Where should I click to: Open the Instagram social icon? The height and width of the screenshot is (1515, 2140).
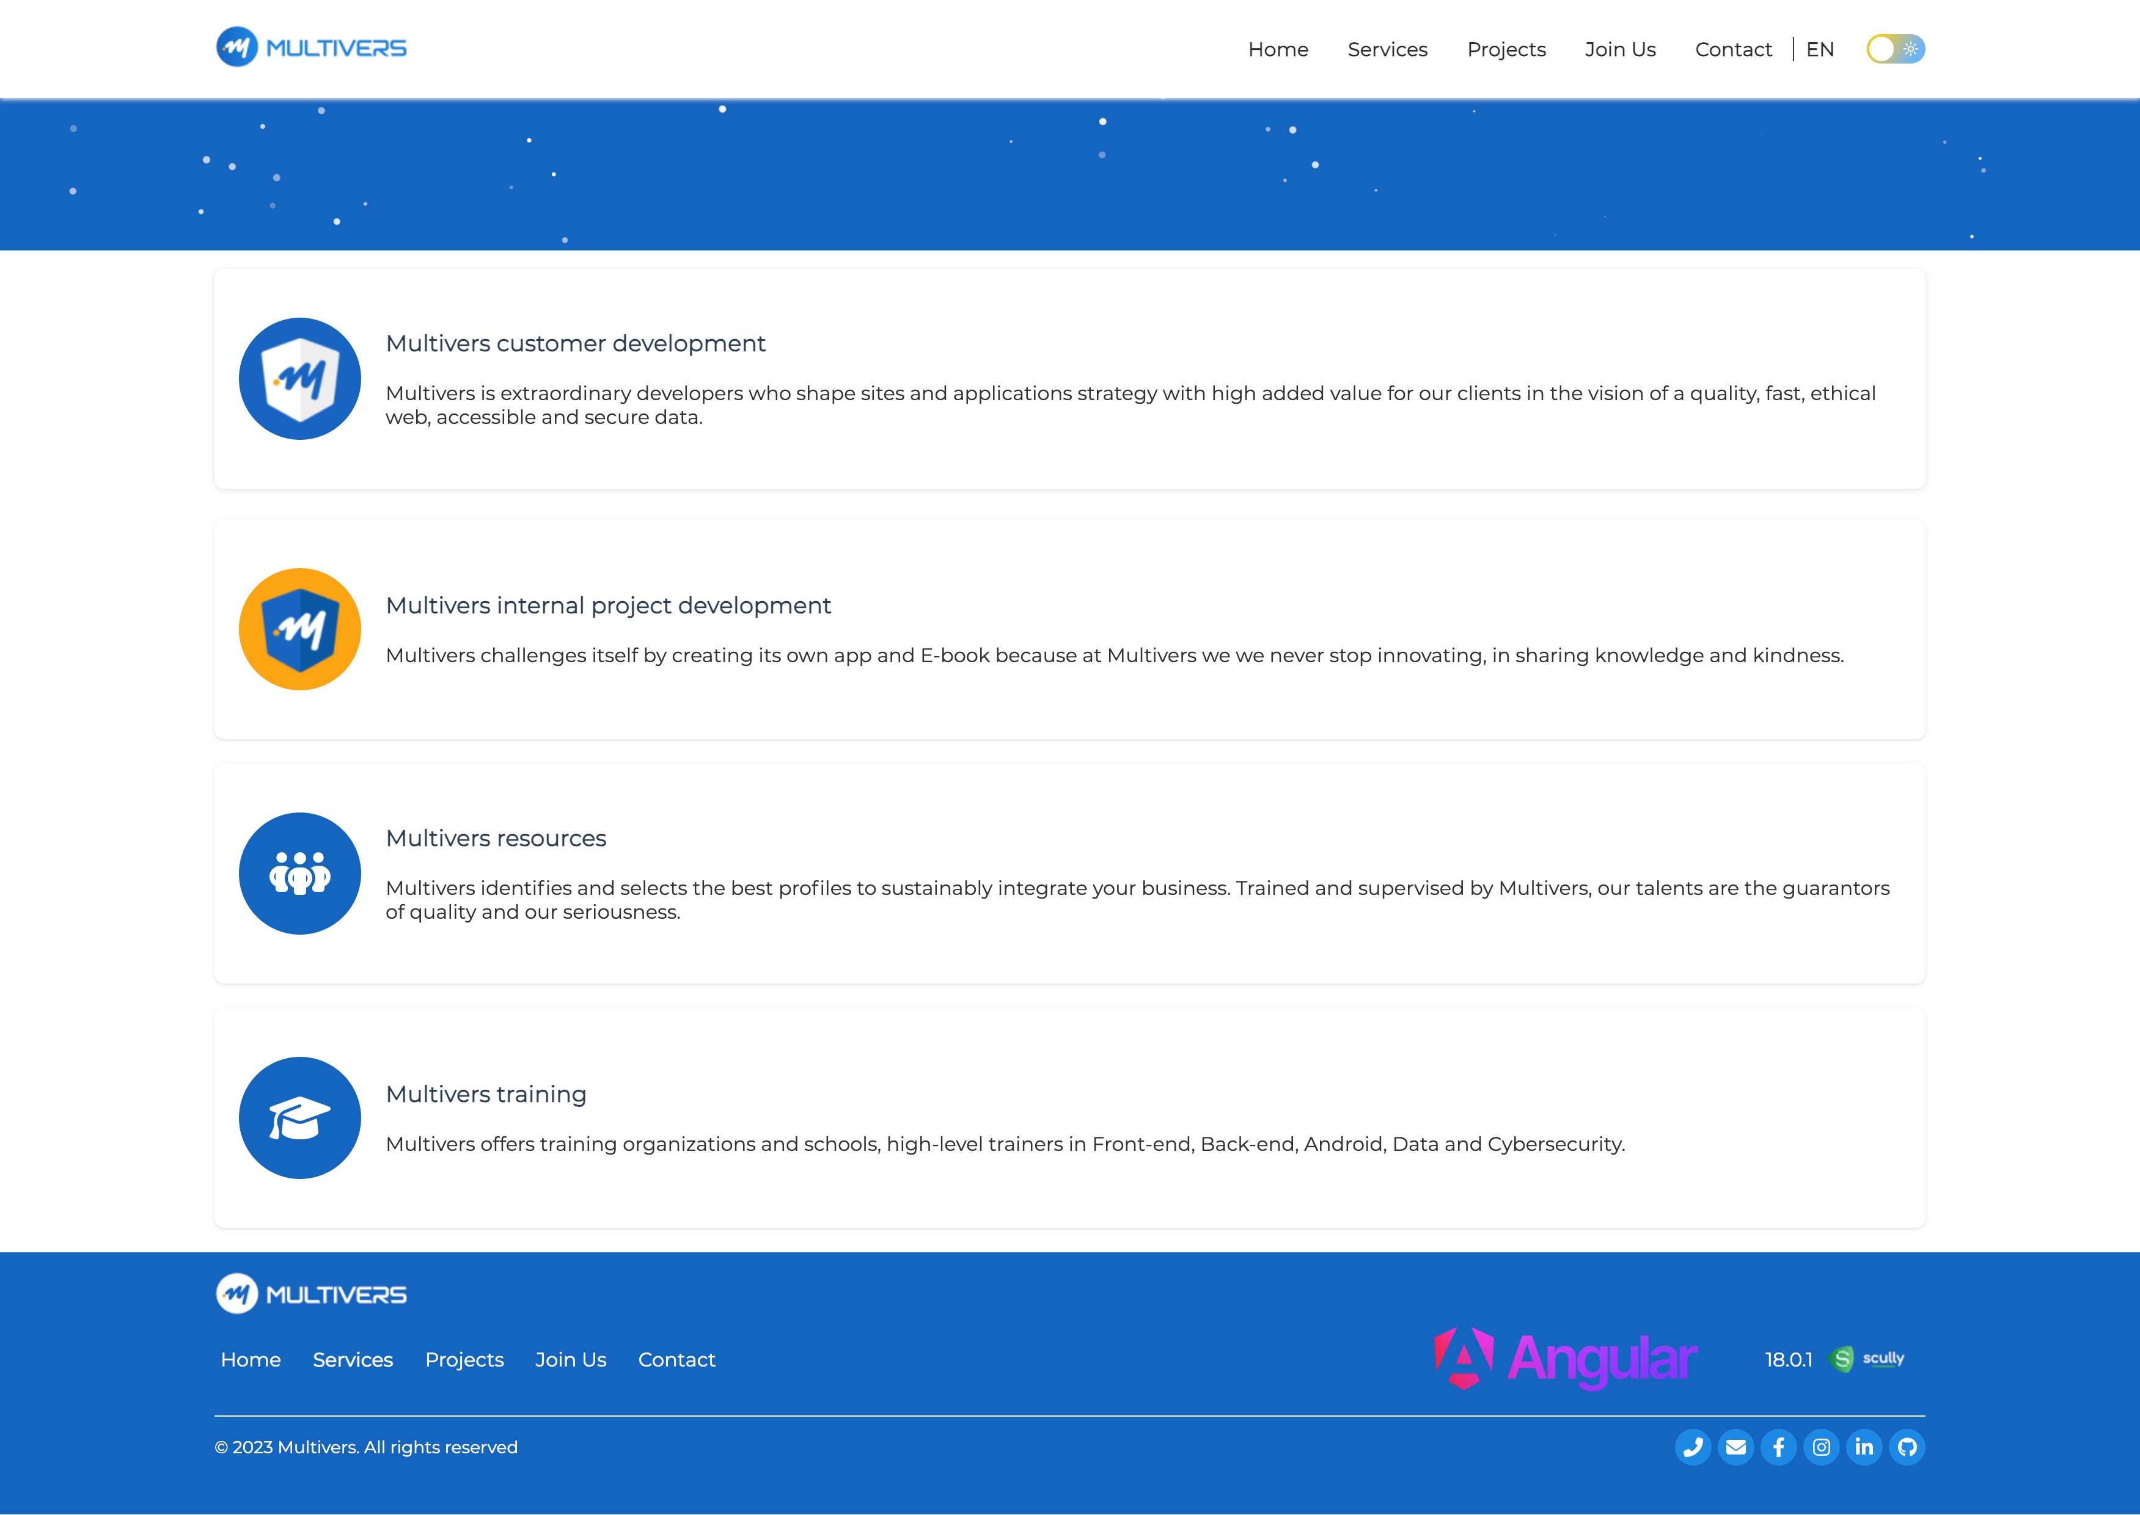[1822, 1447]
